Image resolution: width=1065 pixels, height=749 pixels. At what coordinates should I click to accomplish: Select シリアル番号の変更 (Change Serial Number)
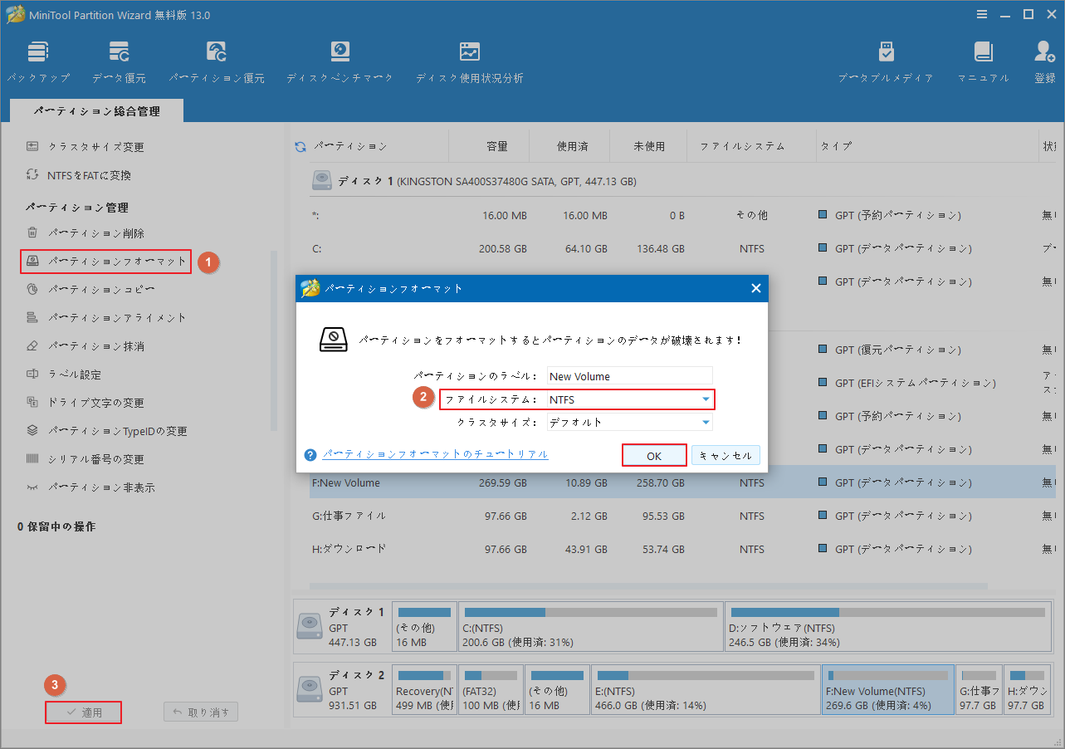pos(85,459)
